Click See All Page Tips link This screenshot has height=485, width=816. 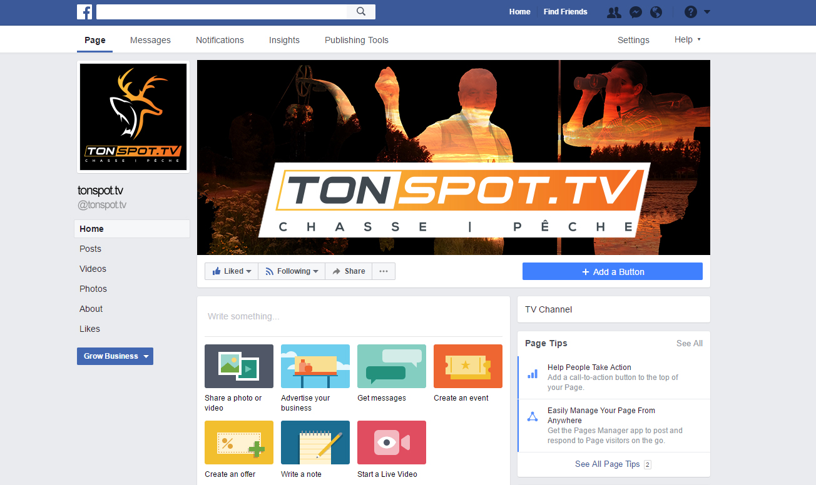tap(607, 464)
